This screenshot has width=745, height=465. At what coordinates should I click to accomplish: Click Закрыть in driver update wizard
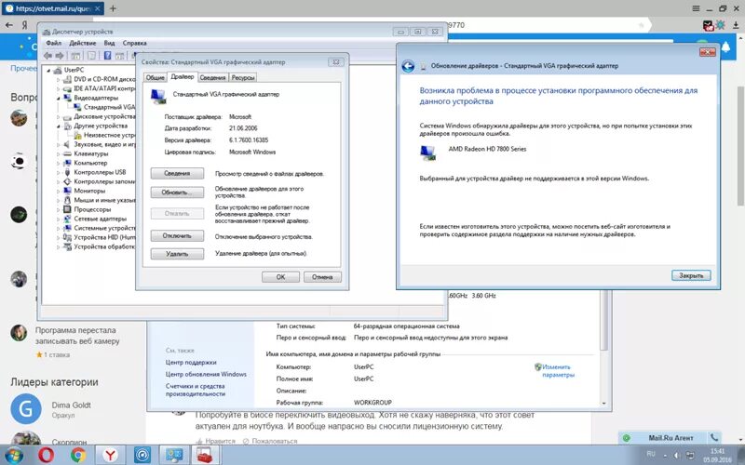click(x=691, y=275)
